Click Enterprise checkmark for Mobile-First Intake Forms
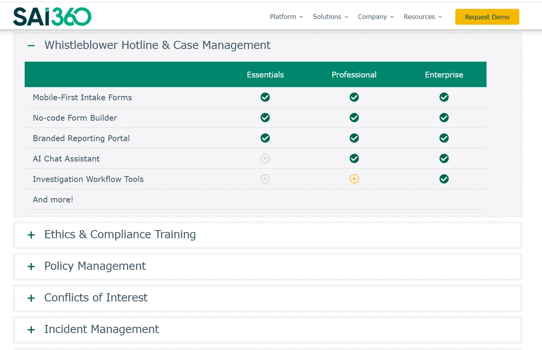The image size is (542, 350). point(444,97)
